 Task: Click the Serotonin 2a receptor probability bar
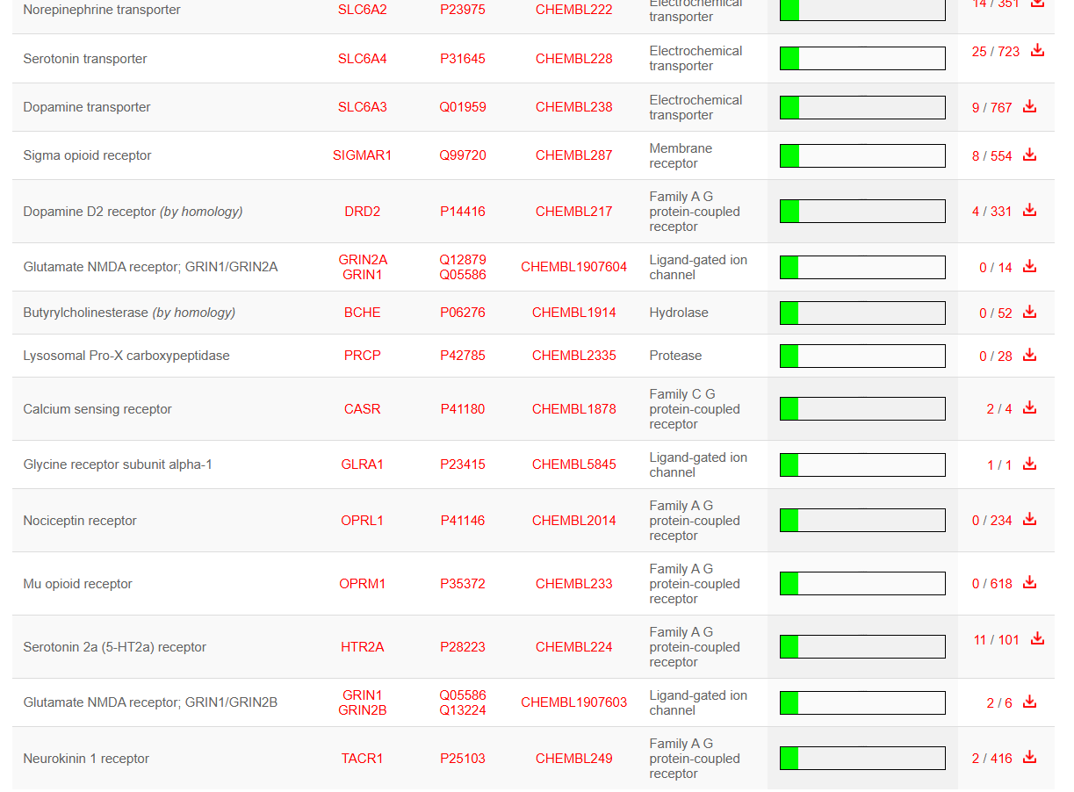(861, 647)
